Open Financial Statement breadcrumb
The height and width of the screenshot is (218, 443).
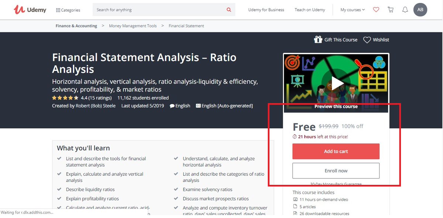(x=186, y=26)
